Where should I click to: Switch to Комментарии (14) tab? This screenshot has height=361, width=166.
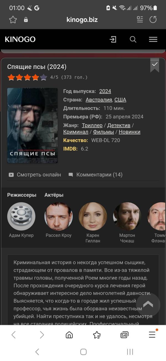(95, 175)
